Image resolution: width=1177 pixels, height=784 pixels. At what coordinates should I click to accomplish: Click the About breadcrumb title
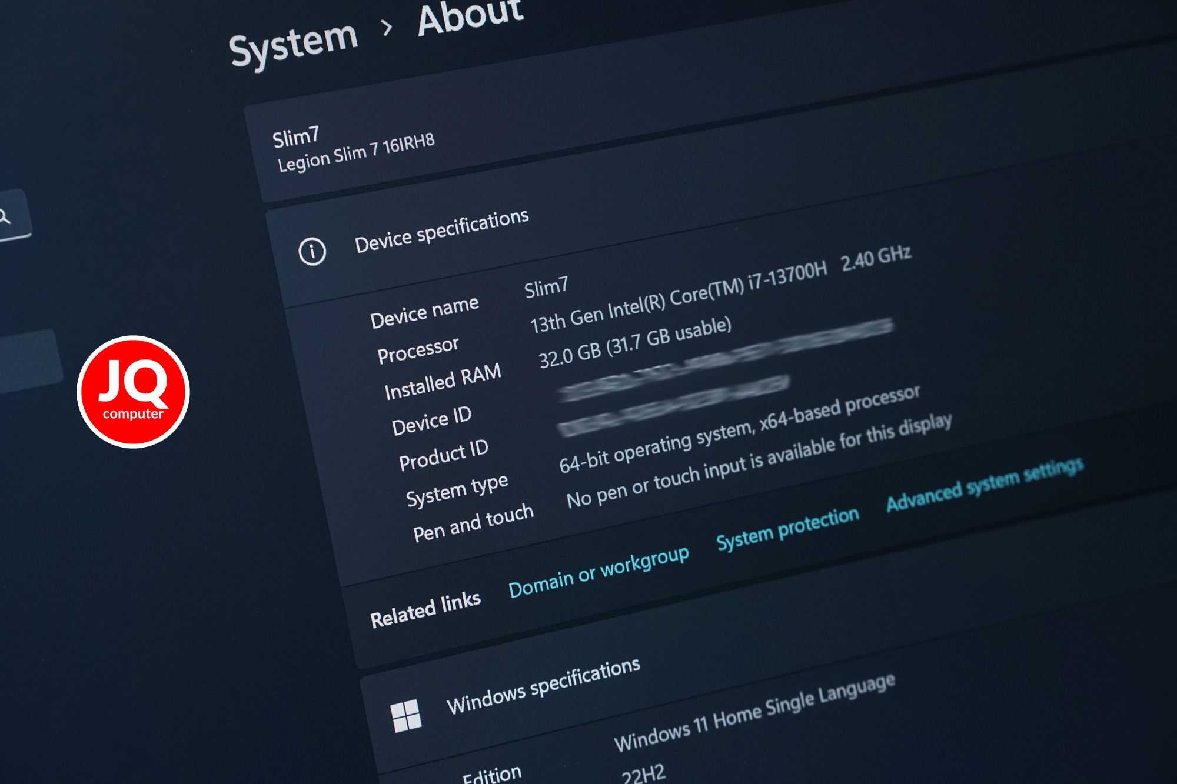tap(470, 16)
